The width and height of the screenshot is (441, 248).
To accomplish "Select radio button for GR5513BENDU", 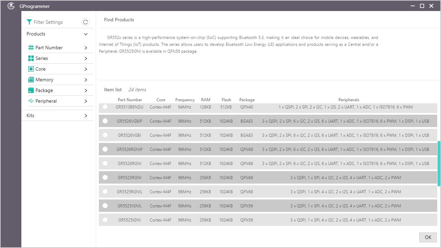I will [x=105, y=107].
